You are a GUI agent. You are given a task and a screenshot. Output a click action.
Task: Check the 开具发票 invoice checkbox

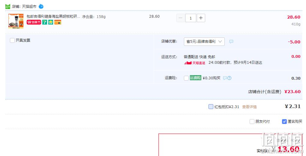(x=12, y=40)
